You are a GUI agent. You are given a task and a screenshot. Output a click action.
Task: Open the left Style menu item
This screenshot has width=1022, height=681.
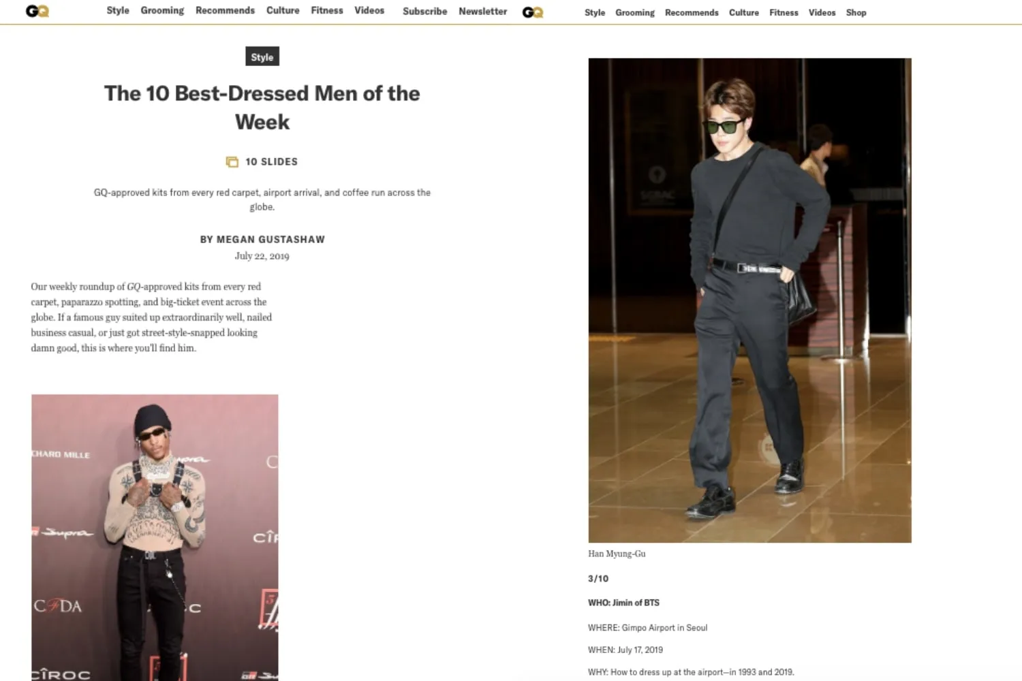[118, 10]
